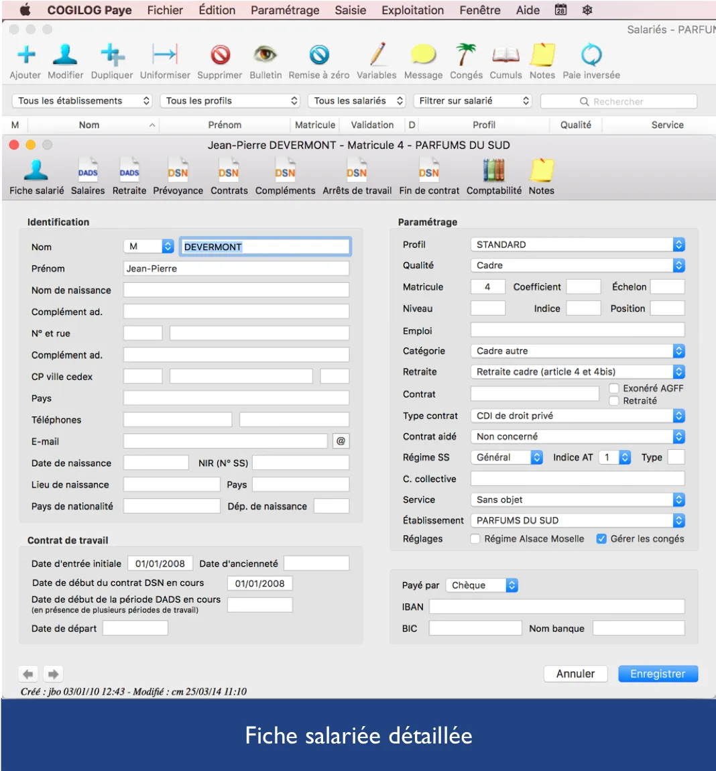Open Congés palm tree icon

point(466,54)
